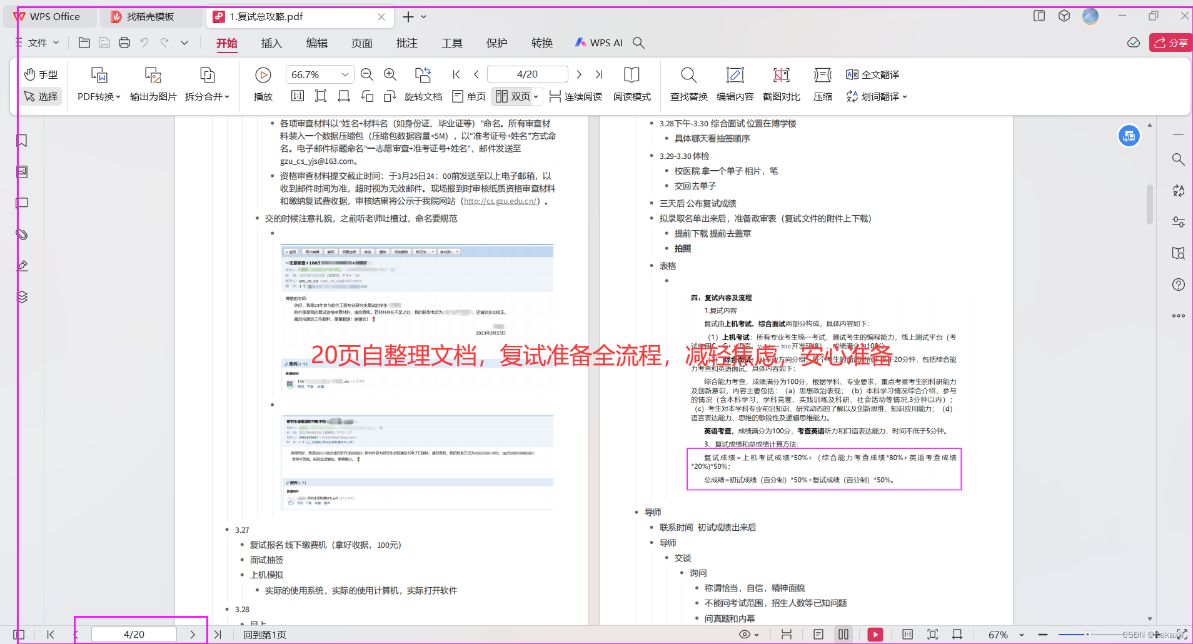Toggle status bar double-page view button
Image resolution: width=1193 pixels, height=644 pixels.
[x=843, y=634]
